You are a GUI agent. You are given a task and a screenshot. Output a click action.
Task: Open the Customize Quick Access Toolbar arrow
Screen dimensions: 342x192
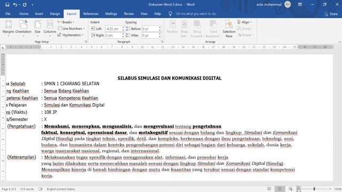[32, 5]
